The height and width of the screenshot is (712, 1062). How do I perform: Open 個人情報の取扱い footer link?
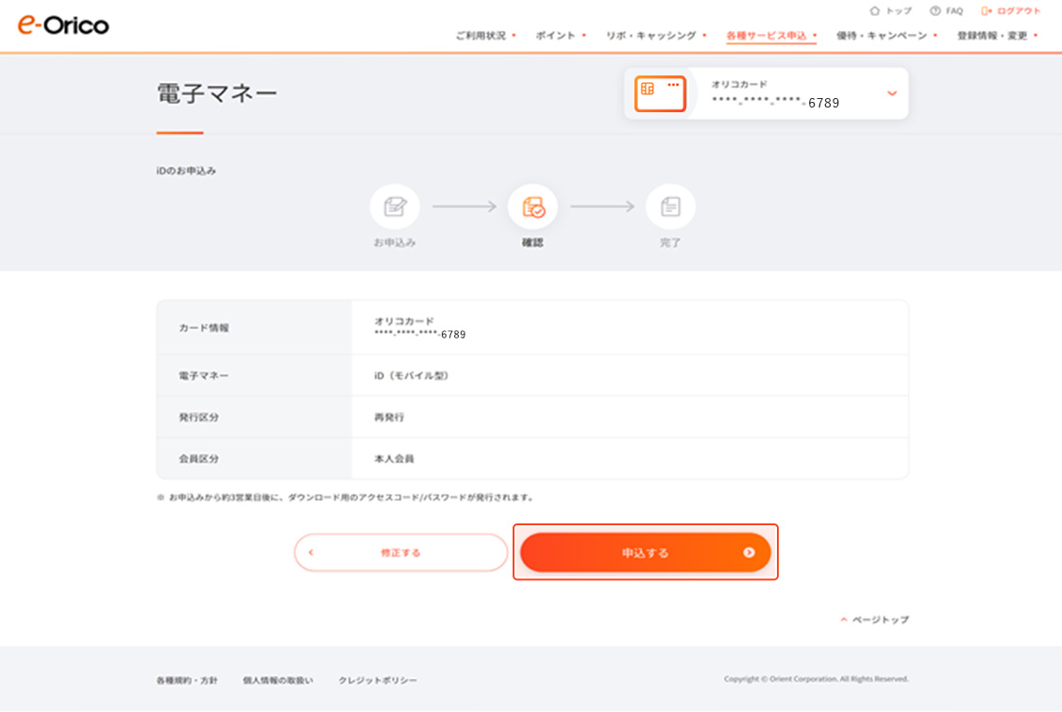click(x=278, y=680)
